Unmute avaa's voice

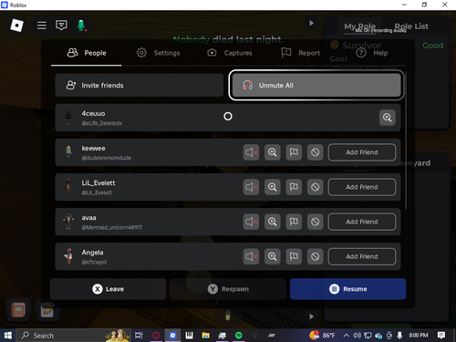tap(251, 222)
